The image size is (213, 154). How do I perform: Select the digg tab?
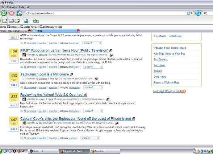point(56,31)
